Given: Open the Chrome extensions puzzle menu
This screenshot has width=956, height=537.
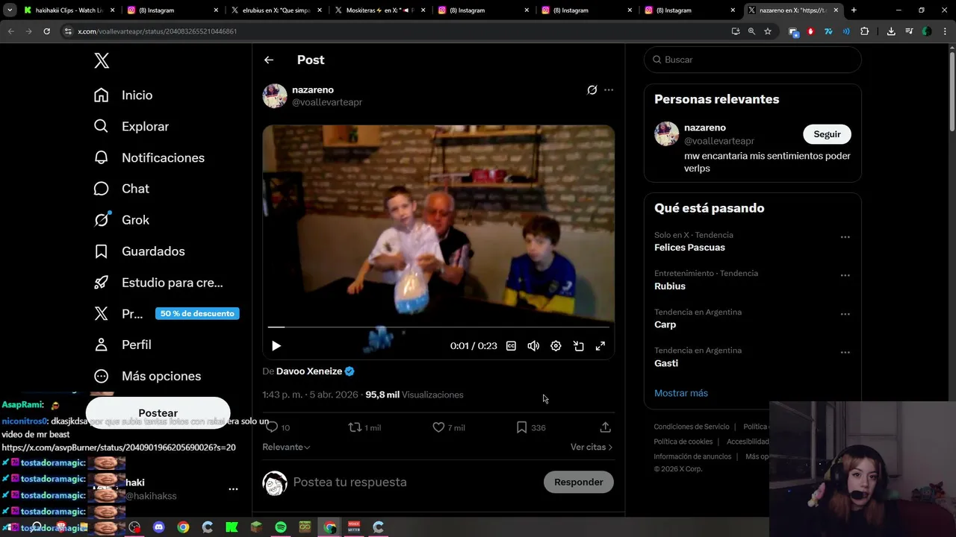Looking at the screenshot, I should pyautogui.click(x=865, y=31).
